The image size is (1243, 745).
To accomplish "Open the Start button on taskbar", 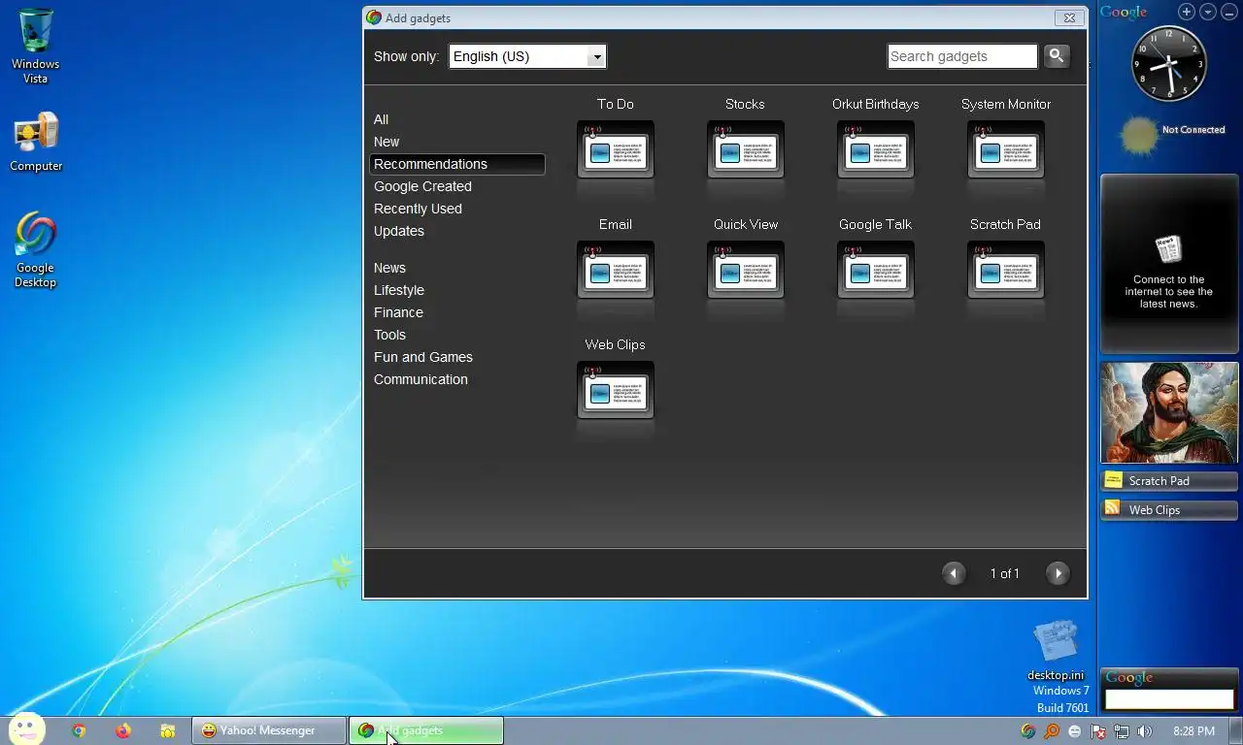I will (x=26, y=729).
